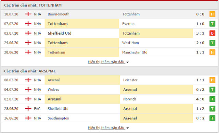The height and width of the screenshot is (133, 219).
Task: Select the Leicester team name
Action: tap(130, 80)
